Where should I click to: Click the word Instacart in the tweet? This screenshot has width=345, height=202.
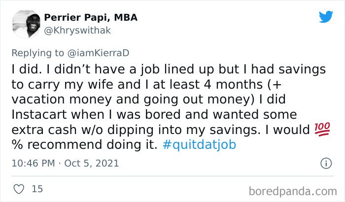click(39, 115)
